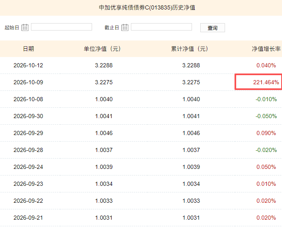Screen dimensions: 282x230
Task: Click the 0.050% growth rate value
Action: coord(266,167)
